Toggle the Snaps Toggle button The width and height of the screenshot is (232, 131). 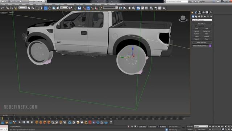(x=84, y=8)
